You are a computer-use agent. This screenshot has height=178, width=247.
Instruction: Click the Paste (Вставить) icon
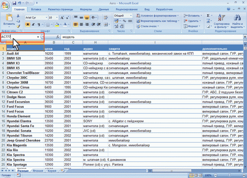point(9,17)
